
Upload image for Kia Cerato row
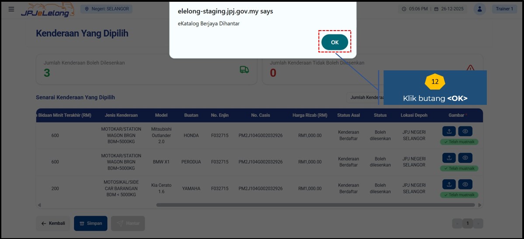coord(449,184)
